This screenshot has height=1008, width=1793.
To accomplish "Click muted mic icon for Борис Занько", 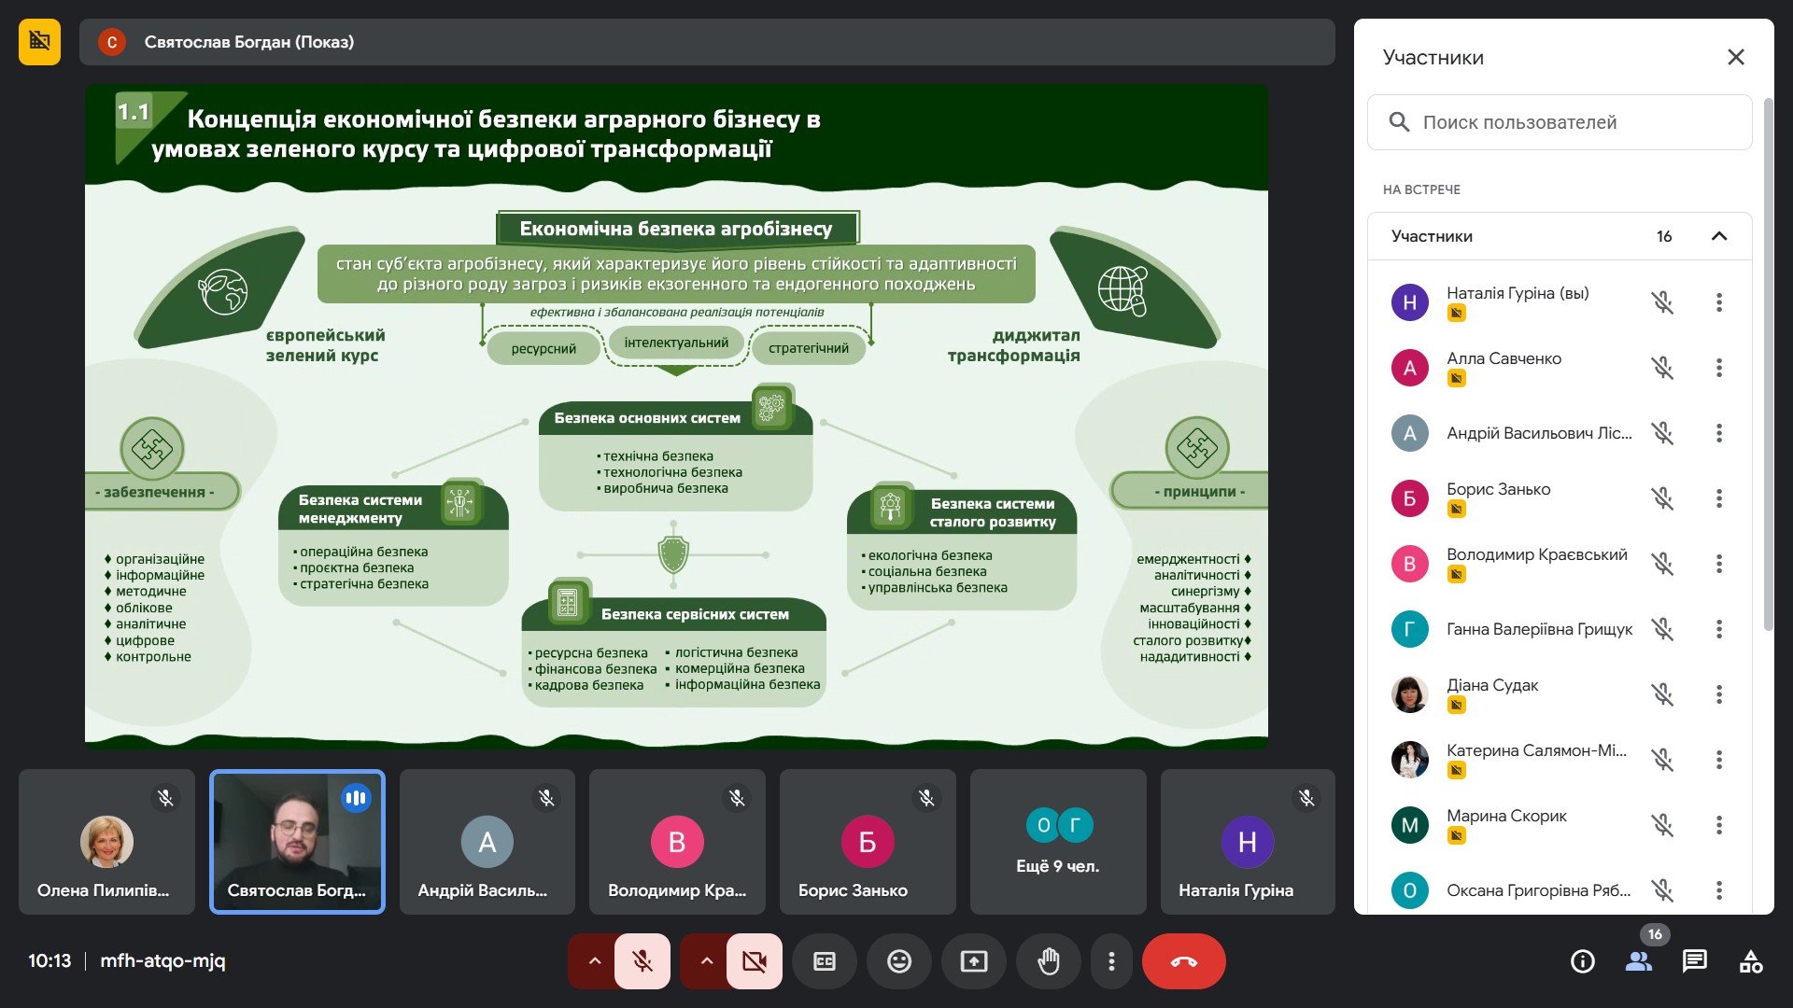I will [1662, 498].
